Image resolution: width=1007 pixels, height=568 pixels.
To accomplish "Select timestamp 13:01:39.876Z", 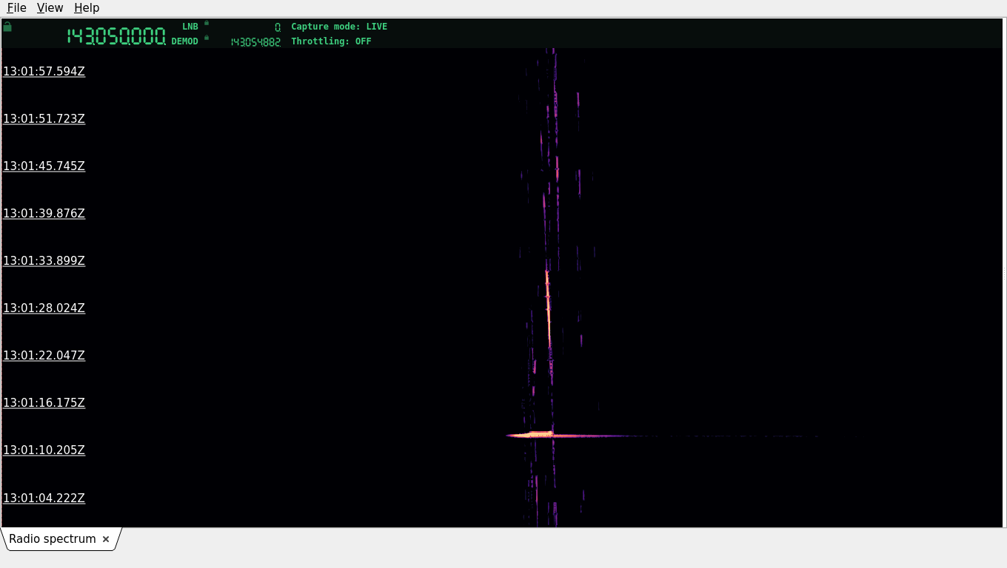I will click(44, 214).
